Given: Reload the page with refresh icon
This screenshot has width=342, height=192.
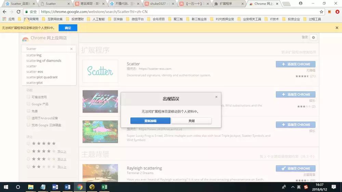Looking at the screenshot, I should (x=18, y=12).
